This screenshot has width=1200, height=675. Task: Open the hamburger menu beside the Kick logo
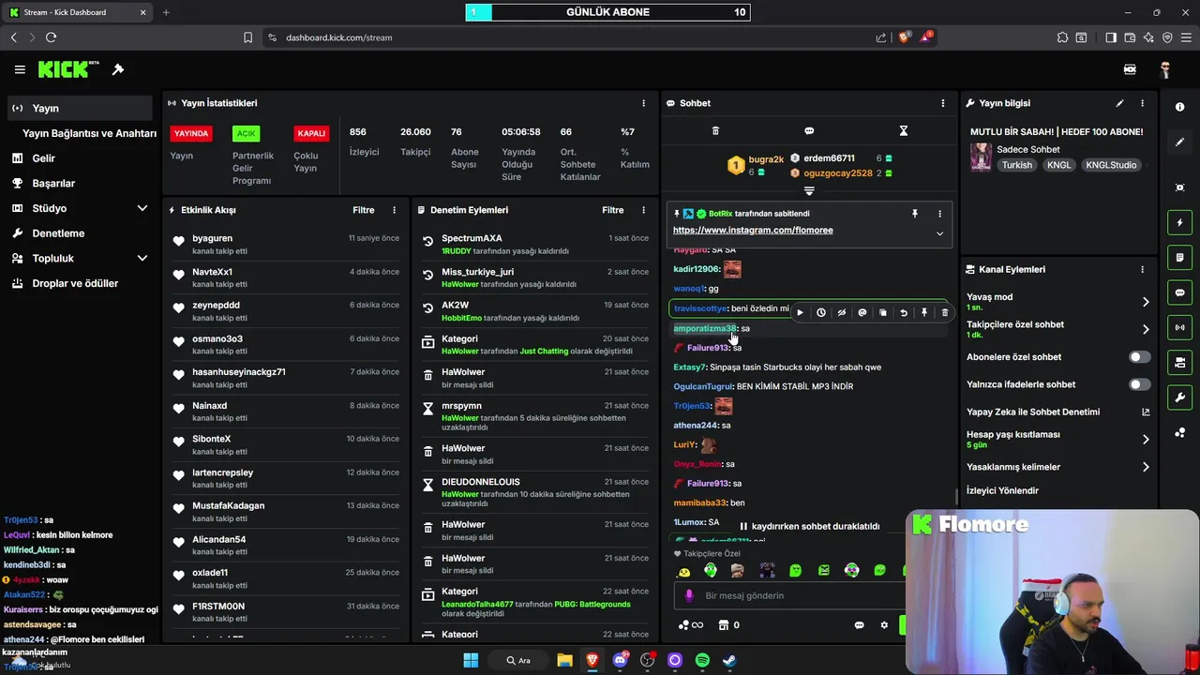point(20,69)
